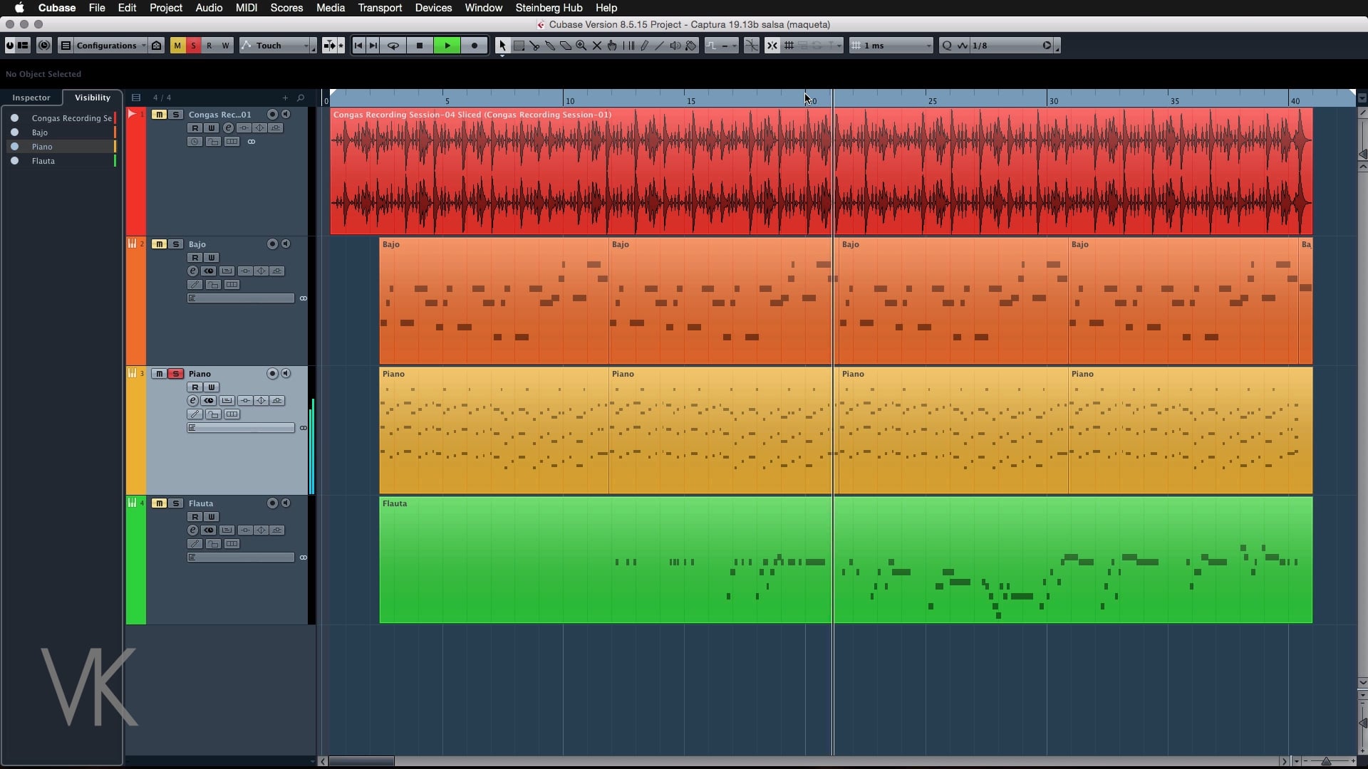Select the Glue tool
1368x769 pixels.
[550, 46]
